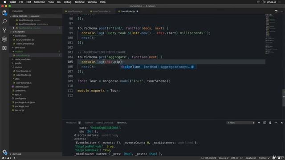Open the Source Control view
The width and height of the screenshot is (285, 160).
tap(4, 30)
